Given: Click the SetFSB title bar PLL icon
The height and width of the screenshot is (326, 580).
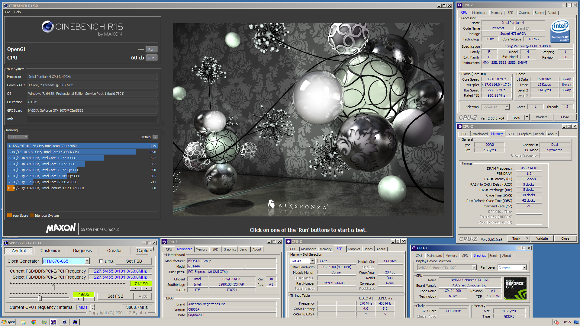Looking at the screenshot, I should tap(6, 243).
